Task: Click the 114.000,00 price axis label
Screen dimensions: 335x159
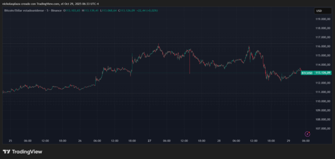Action: (x=323, y=64)
